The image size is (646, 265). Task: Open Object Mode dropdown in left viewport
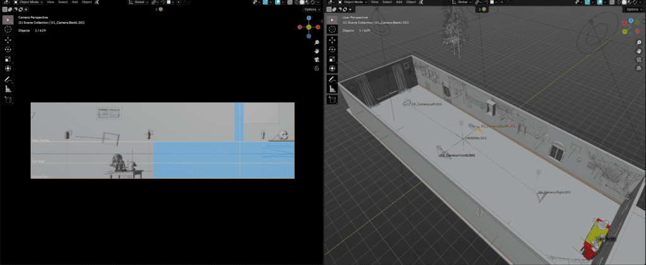28,3
